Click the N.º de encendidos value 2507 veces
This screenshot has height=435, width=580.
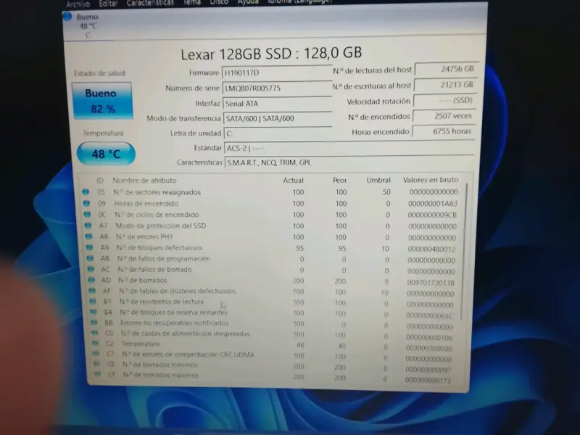click(444, 116)
